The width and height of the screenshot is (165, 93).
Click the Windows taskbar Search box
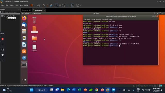(42, 90)
